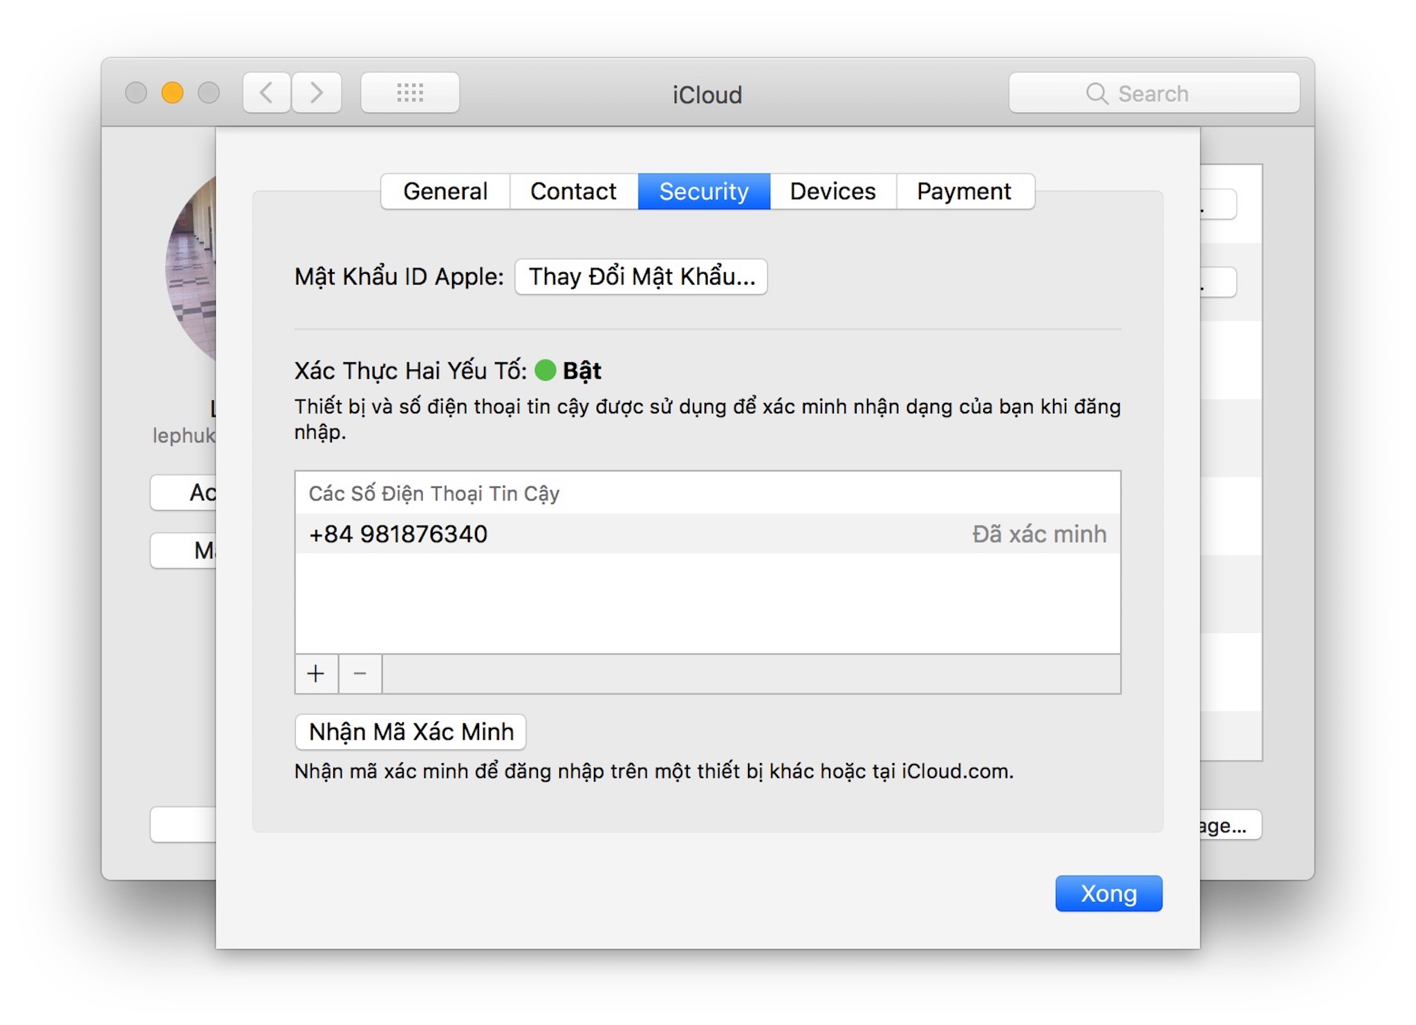Add a trusted phone number with plus
Screen dimensions: 1416x1025
(316, 673)
